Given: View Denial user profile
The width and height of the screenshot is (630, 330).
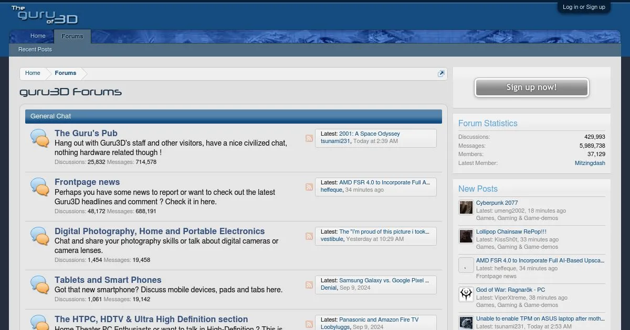Looking at the screenshot, I should pos(329,288).
